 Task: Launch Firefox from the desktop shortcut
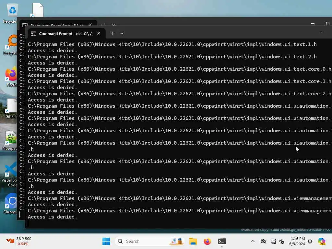[x=11, y=77]
